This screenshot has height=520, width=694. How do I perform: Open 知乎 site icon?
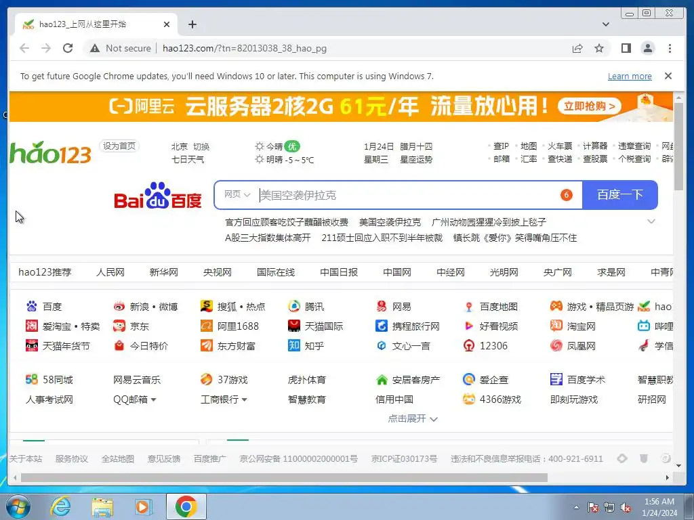click(x=294, y=345)
